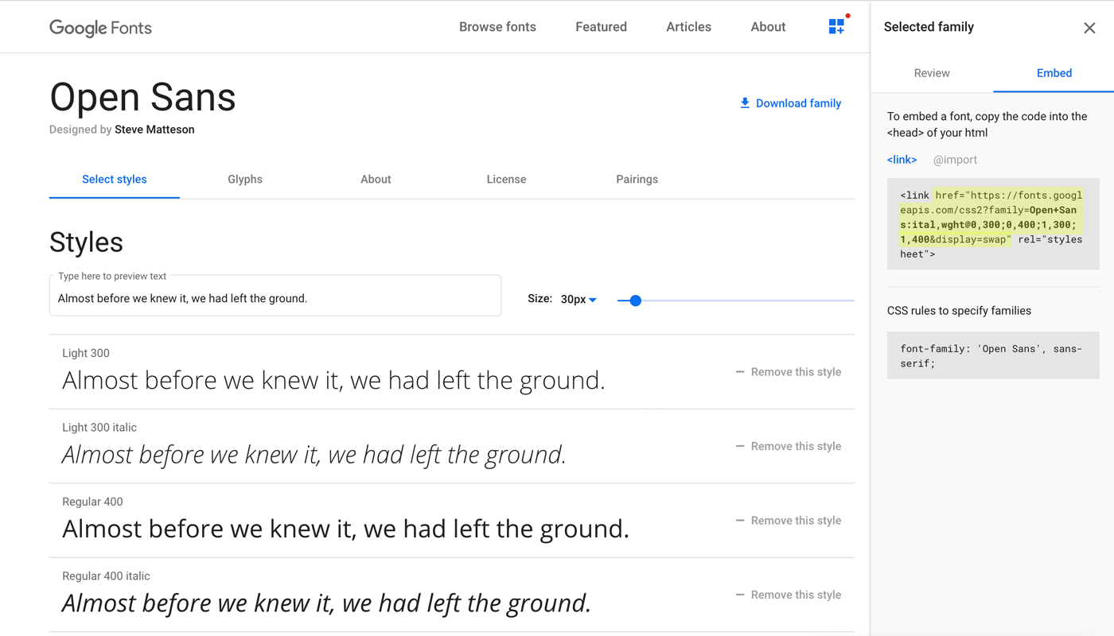Open Browse fonts page

coord(497,27)
